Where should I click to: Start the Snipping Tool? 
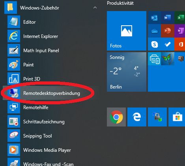tap(37, 136)
